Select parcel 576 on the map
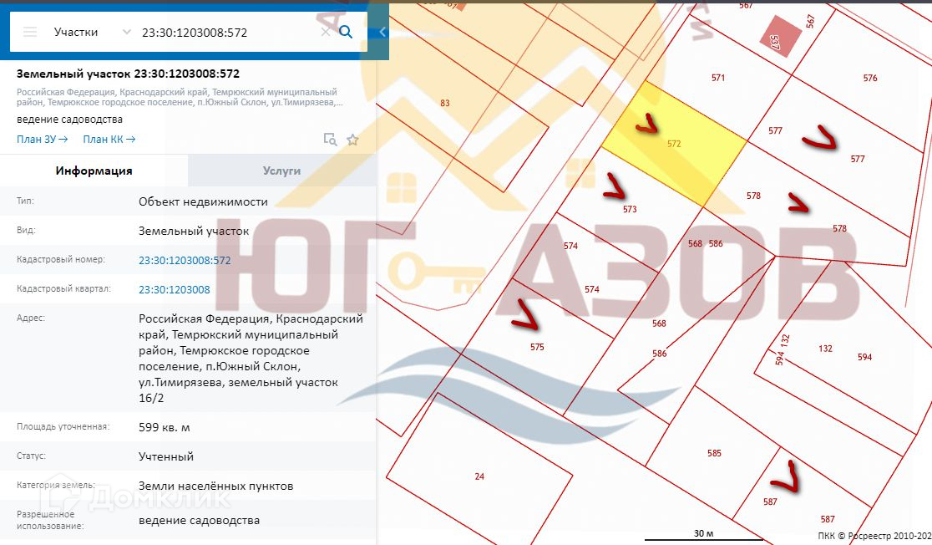This screenshot has width=932, height=545. pos(870,78)
